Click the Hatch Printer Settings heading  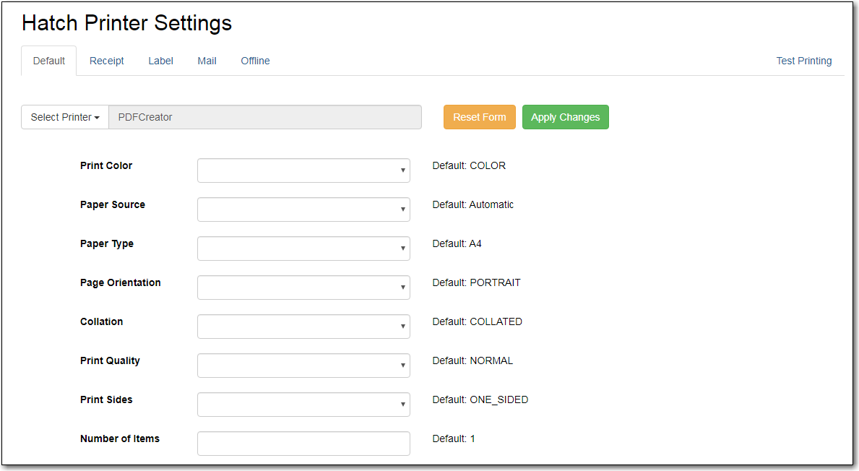tap(126, 23)
